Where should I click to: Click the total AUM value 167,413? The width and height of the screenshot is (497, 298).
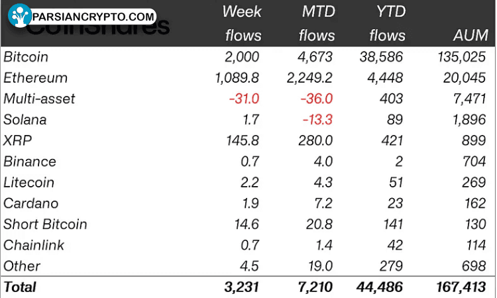tap(461, 287)
